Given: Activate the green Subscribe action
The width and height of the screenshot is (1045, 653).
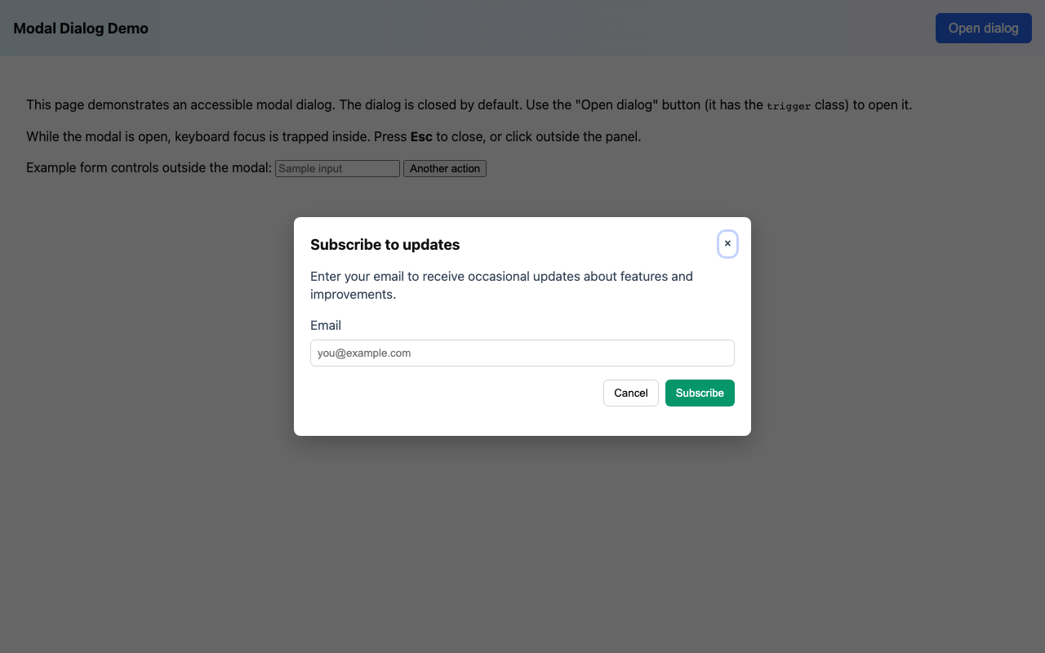Looking at the screenshot, I should 700,393.
